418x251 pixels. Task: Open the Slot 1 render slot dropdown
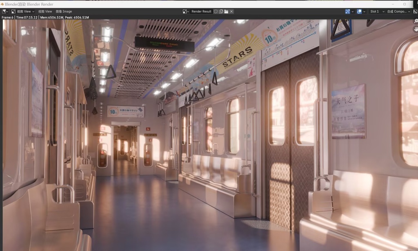point(377,11)
